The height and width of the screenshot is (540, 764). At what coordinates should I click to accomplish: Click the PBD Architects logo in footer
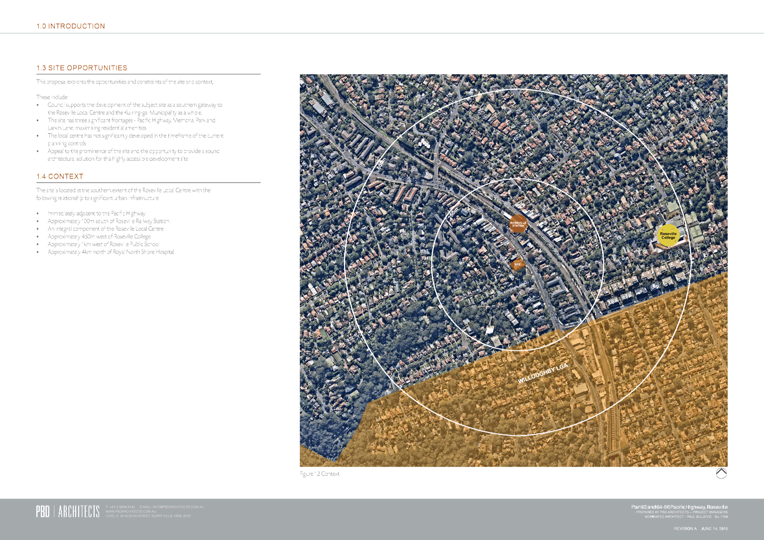click(68, 512)
